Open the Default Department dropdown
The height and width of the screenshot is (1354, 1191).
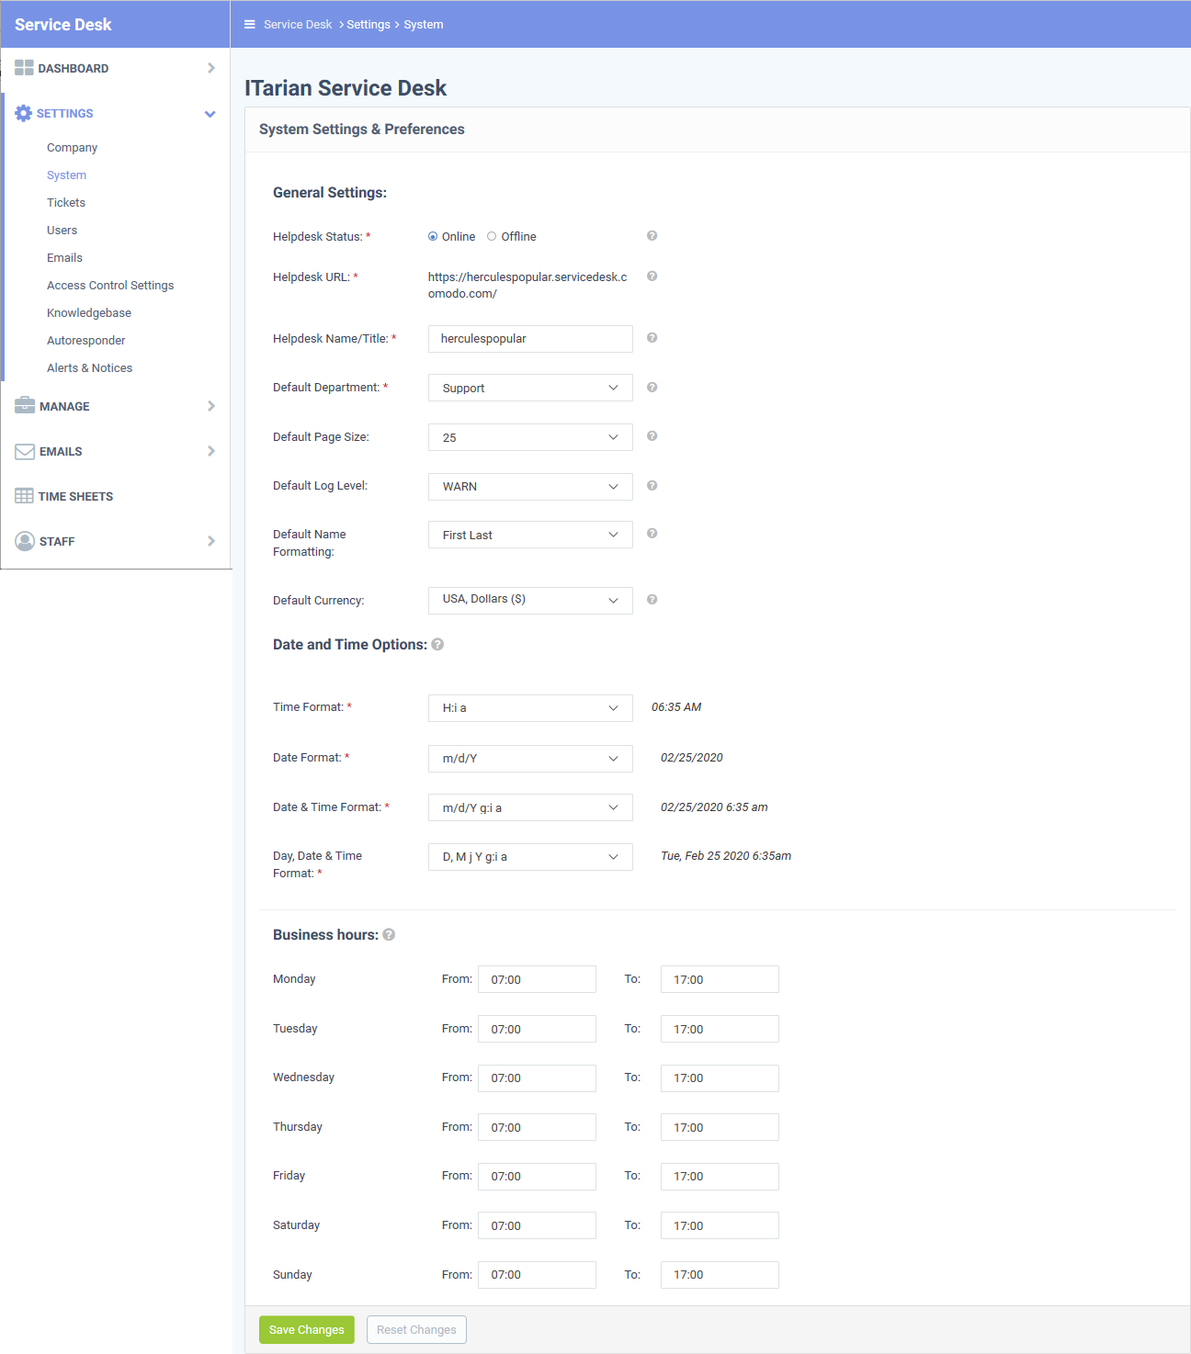coord(530,388)
